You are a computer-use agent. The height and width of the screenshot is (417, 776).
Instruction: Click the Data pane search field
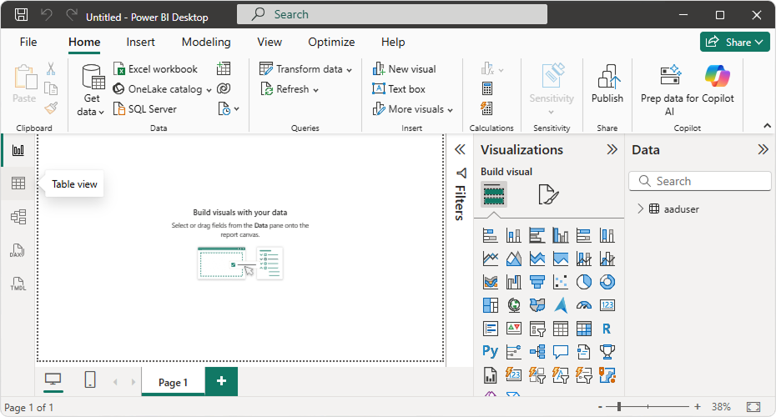tap(705, 181)
